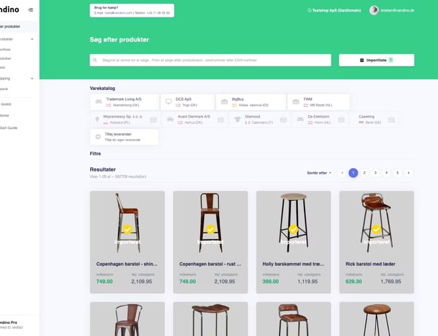438x336 pixels.
Task: Click Tilføj din egen leverandør text
Action: (x=123, y=140)
